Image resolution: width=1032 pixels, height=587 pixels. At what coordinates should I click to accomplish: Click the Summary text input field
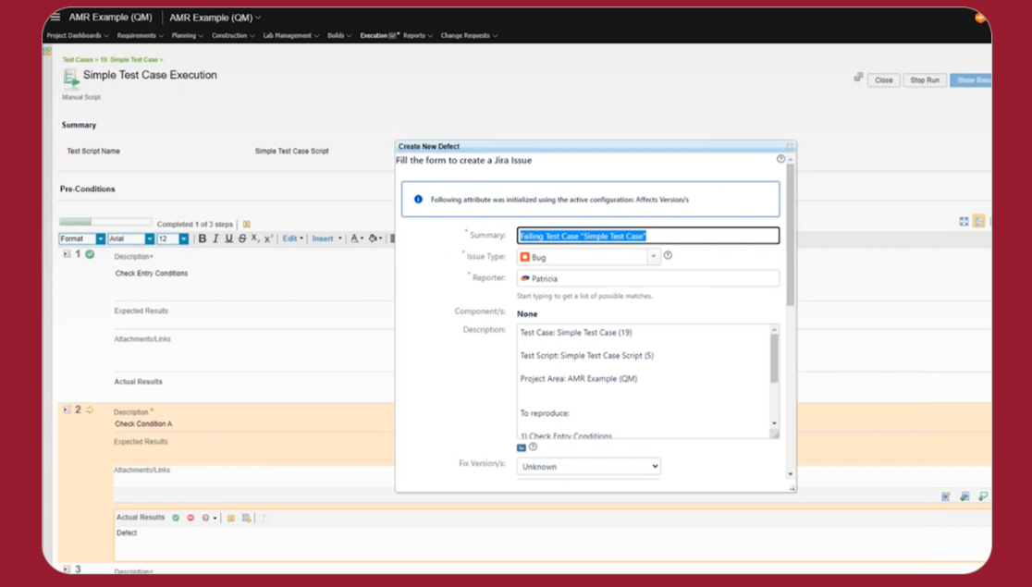(x=647, y=236)
